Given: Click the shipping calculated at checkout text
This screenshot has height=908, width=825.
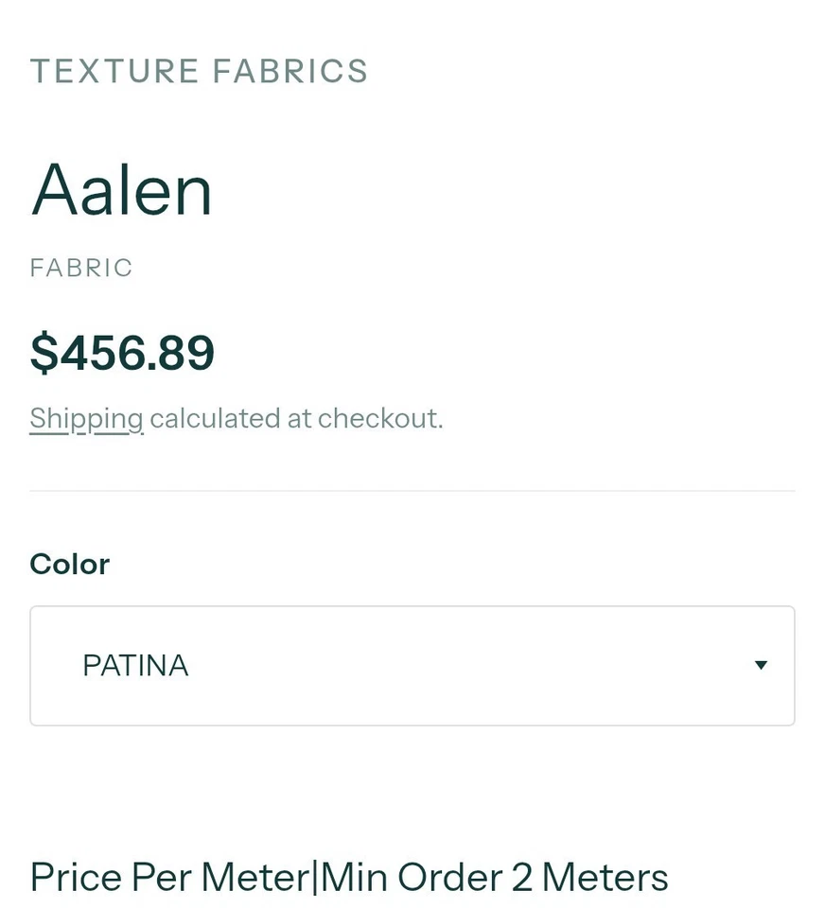Looking at the screenshot, I should tap(293, 417).
